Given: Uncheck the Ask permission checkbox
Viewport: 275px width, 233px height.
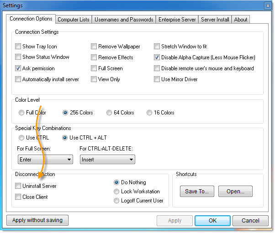Looking at the screenshot, I should (x=18, y=68).
